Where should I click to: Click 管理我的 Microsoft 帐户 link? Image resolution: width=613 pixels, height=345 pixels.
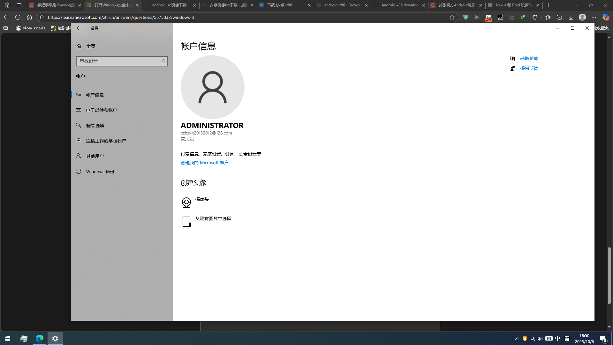204,163
